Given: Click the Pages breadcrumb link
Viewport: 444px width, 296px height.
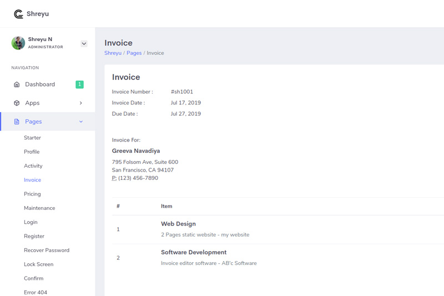Looking at the screenshot, I should pos(134,53).
